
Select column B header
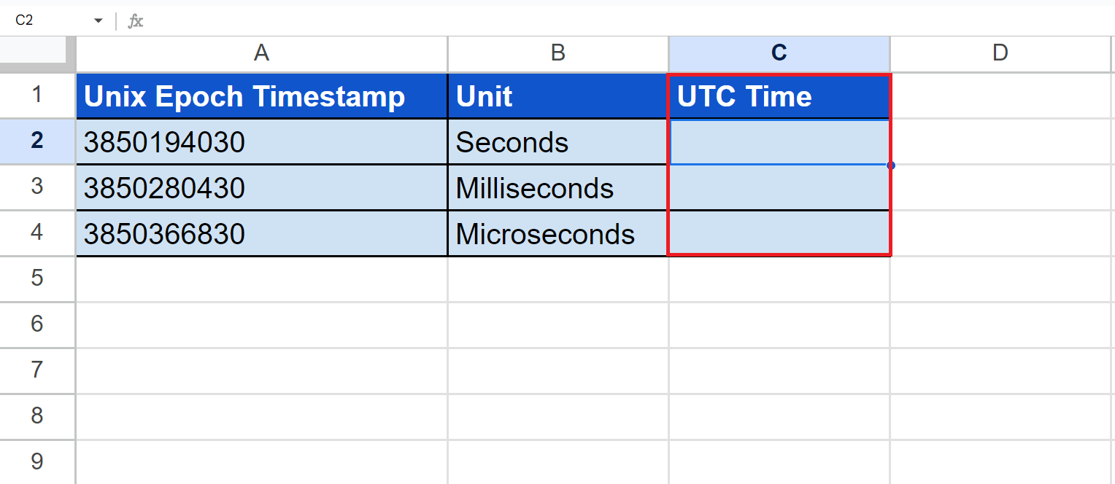point(557,53)
